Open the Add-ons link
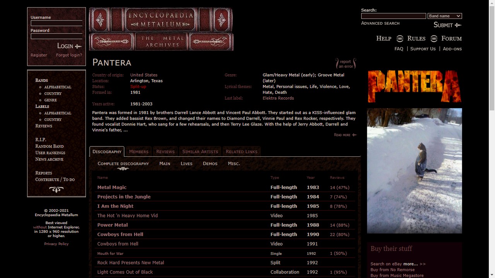495x278 pixels. [452, 49]
